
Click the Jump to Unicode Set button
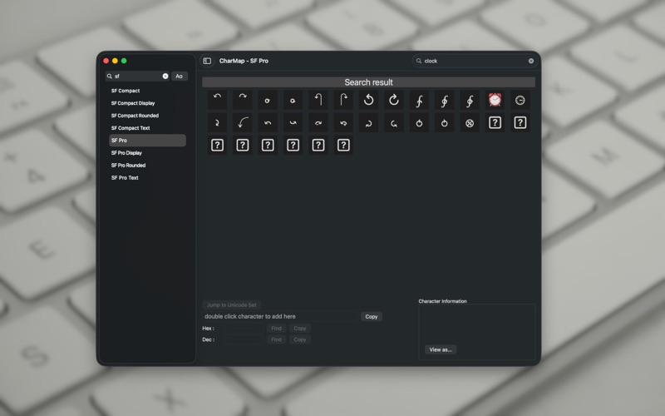pyautogui.click(x=232, y=305)
